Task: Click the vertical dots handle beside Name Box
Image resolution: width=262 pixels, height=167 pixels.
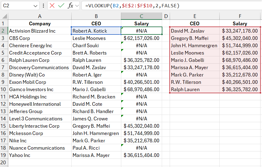Action: coord(43,5)
